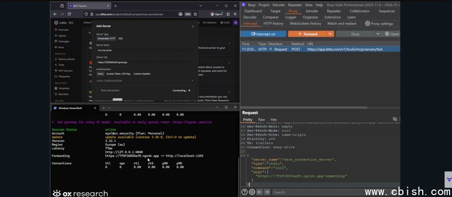
Task: Toggle hidden characters eye icon in Request
Action: tap(395, 120)
